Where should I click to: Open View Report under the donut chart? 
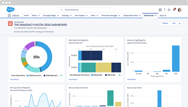(x=15, y=79)
